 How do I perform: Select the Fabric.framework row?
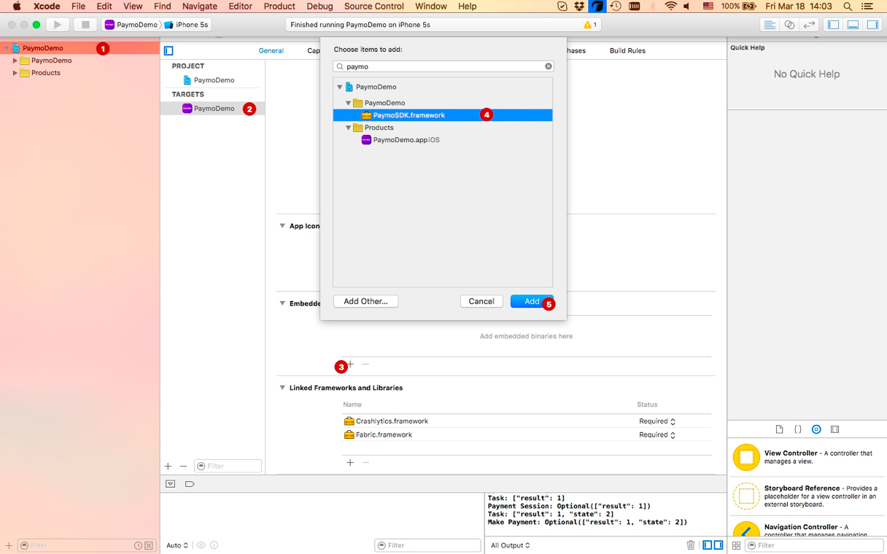pos(527,434)
